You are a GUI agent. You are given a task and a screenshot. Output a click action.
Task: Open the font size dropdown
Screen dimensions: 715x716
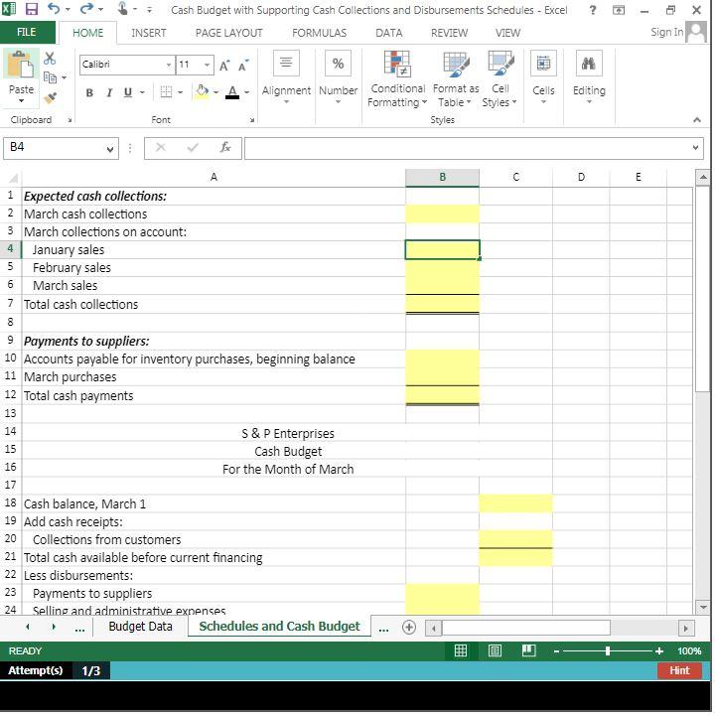coord(207,65)
